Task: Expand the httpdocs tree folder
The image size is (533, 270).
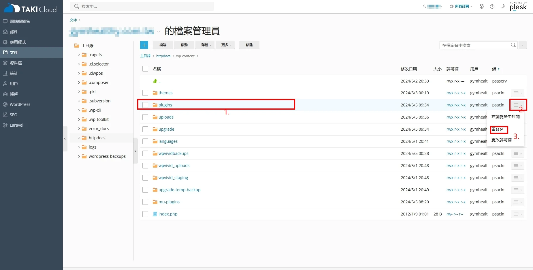Action: [79, 138]
